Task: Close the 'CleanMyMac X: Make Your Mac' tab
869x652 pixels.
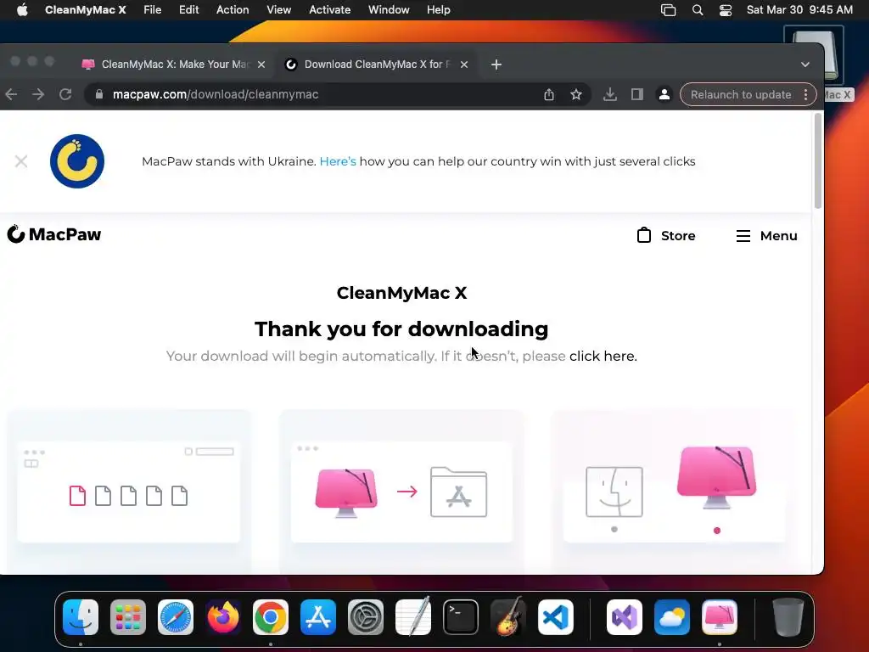Action: tap(261, 65)
